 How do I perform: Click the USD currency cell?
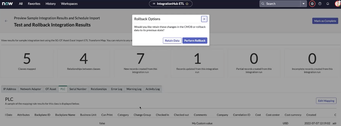[x=285, y=123]
